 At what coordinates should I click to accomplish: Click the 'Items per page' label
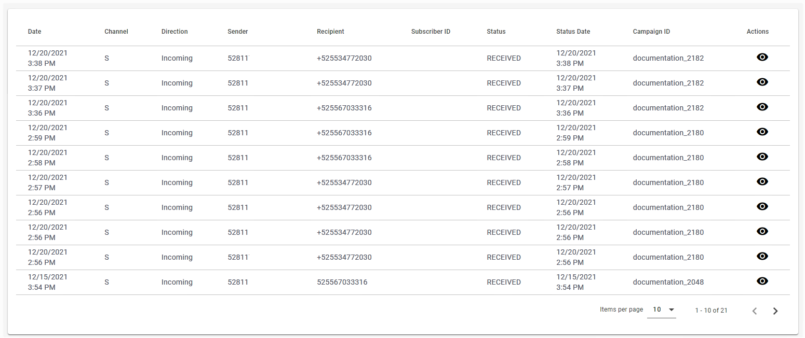click(621, 309)
